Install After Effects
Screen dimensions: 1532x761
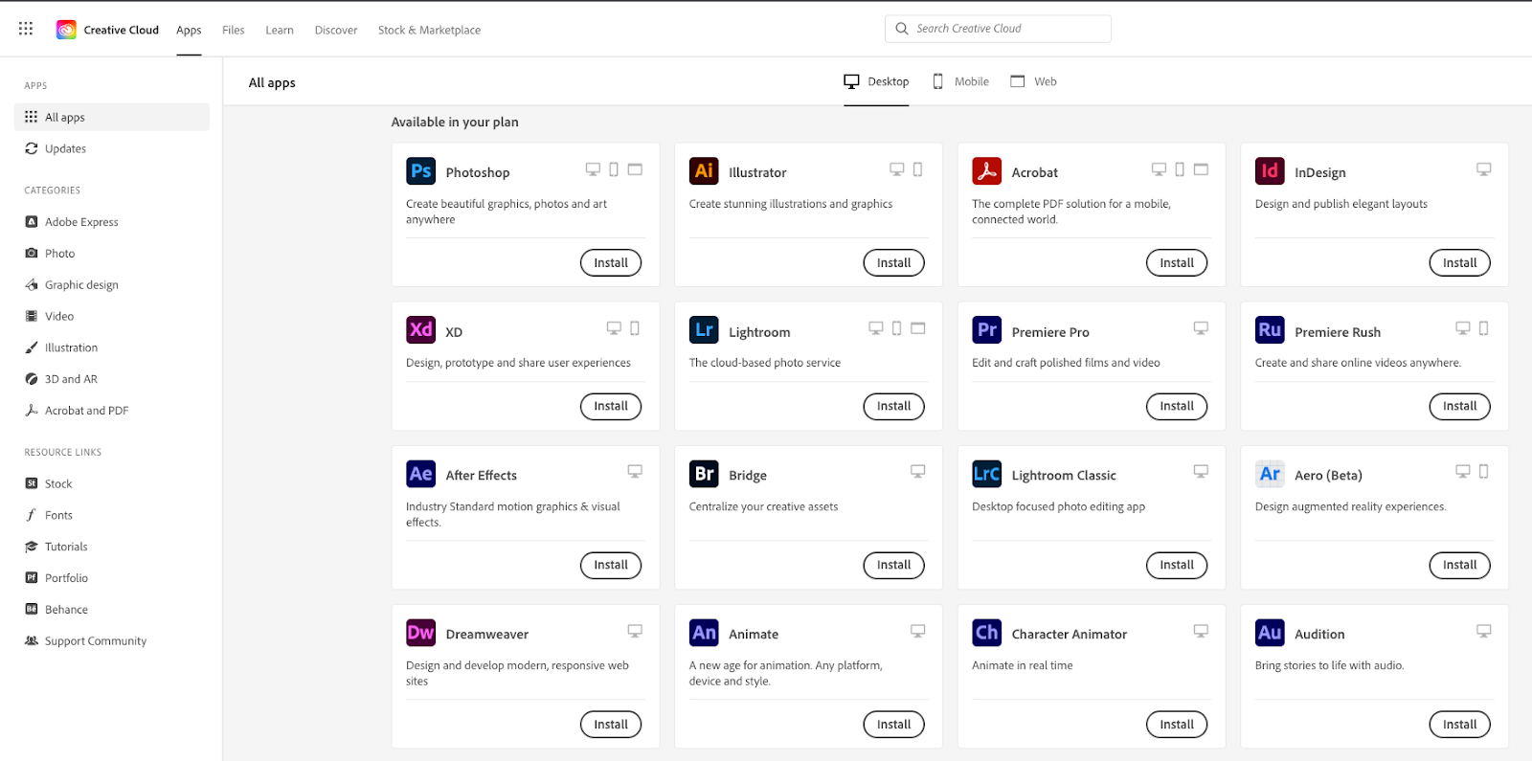611,566
